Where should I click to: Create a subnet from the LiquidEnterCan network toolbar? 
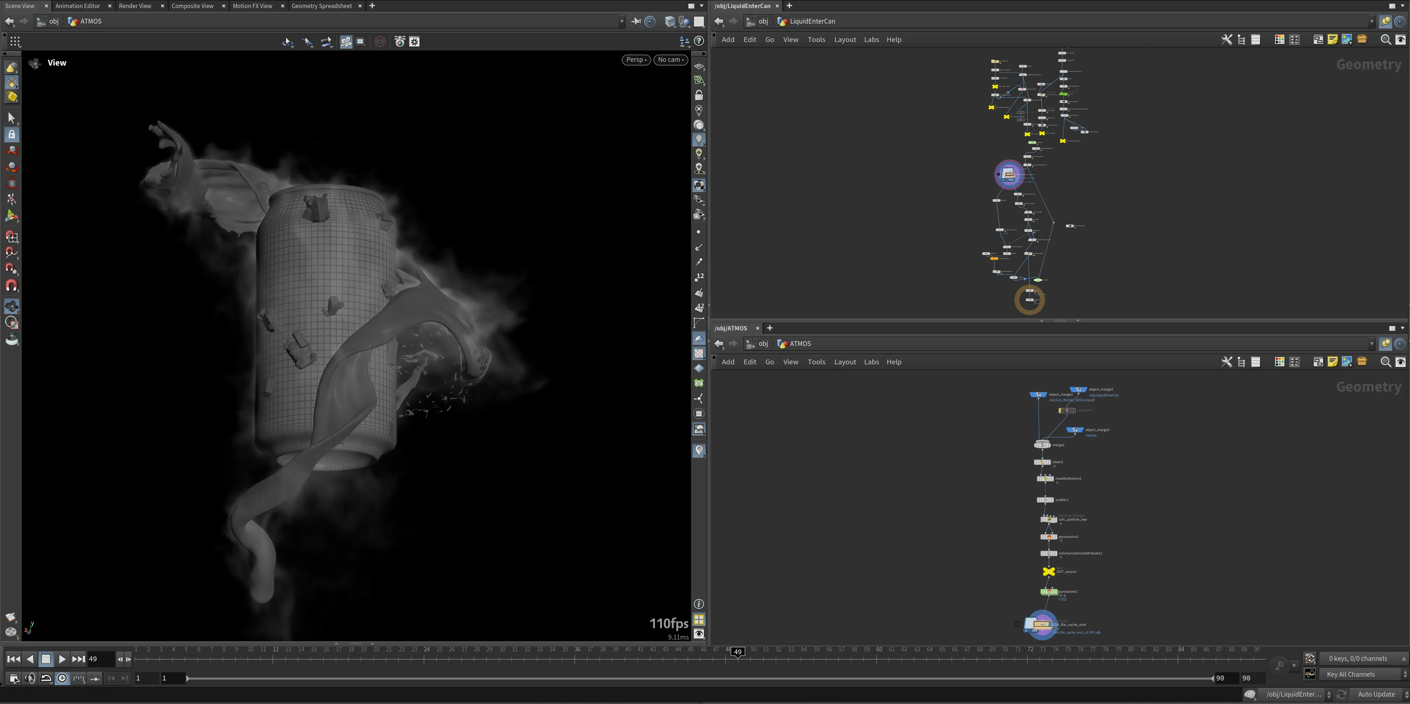1362,39
